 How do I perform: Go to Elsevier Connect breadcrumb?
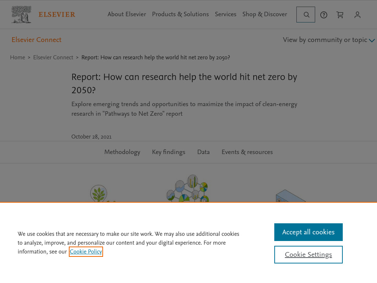[x=53, y=57]
